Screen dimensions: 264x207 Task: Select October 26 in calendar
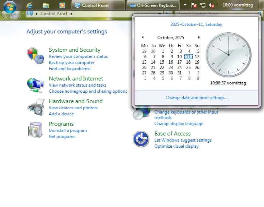tap(197, 68)
